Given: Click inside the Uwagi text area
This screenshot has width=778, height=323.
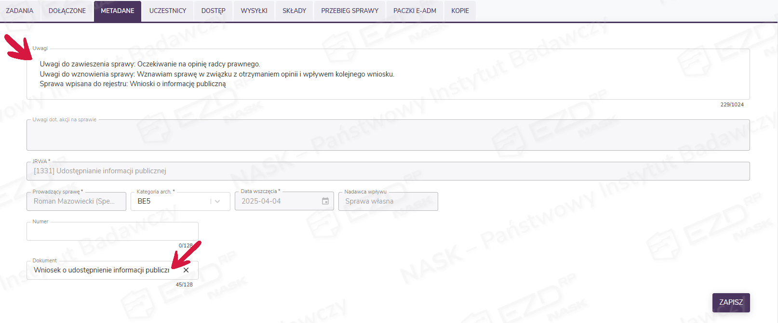Looking at the screenshot, I should [x=386, y=74].
